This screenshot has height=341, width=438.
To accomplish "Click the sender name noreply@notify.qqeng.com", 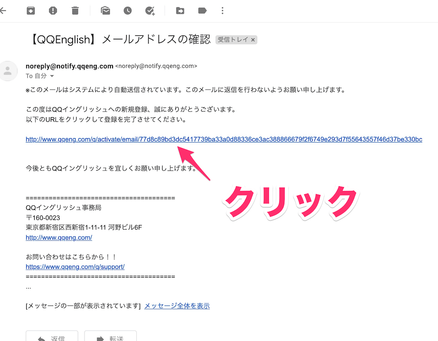I will pos(69,66).
